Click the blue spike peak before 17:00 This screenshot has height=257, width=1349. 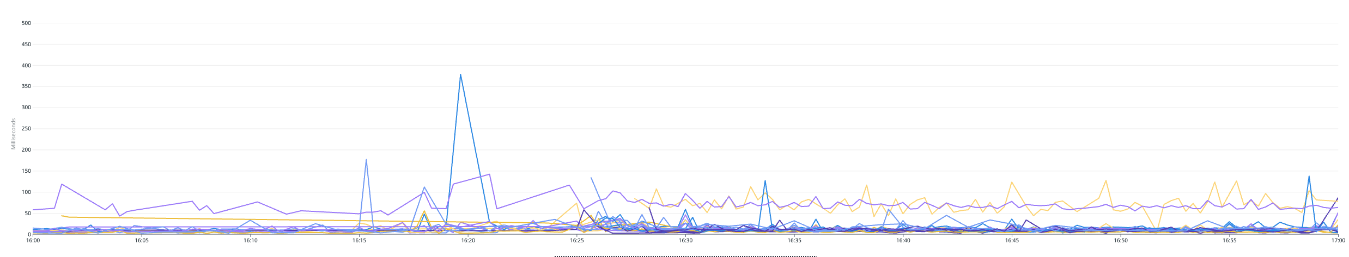[1309, 176]
